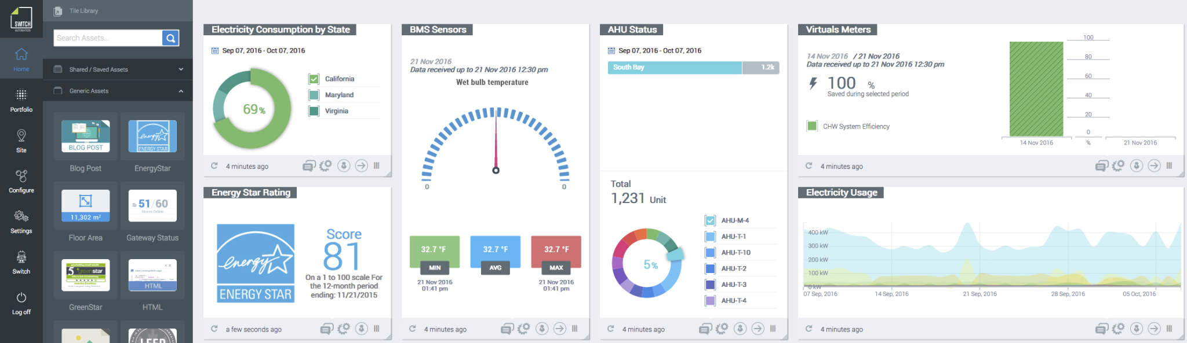The width and height of the screenshot is (1187, 343).
Task: Click the search magnifier button
Action: 170,38
